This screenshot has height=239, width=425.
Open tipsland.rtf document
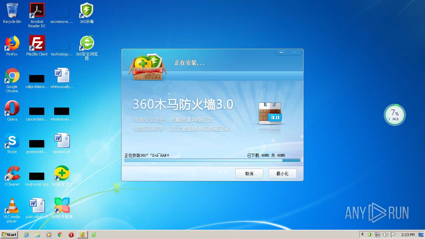(x=62, y=143)
